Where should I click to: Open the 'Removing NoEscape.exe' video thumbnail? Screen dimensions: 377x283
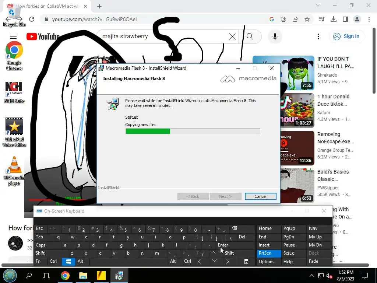pyautogui.click(x=297, y=148)
